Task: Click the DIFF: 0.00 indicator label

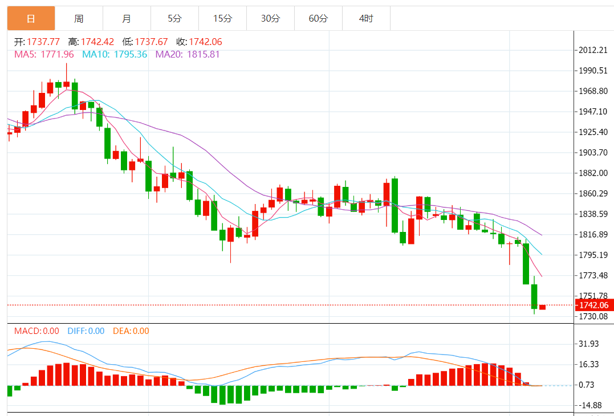Action: click(x=86, y=331)
